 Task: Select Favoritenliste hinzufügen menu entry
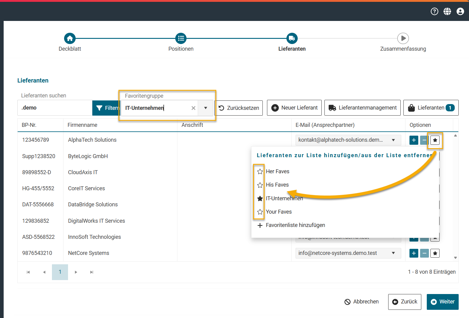point(295,225)
